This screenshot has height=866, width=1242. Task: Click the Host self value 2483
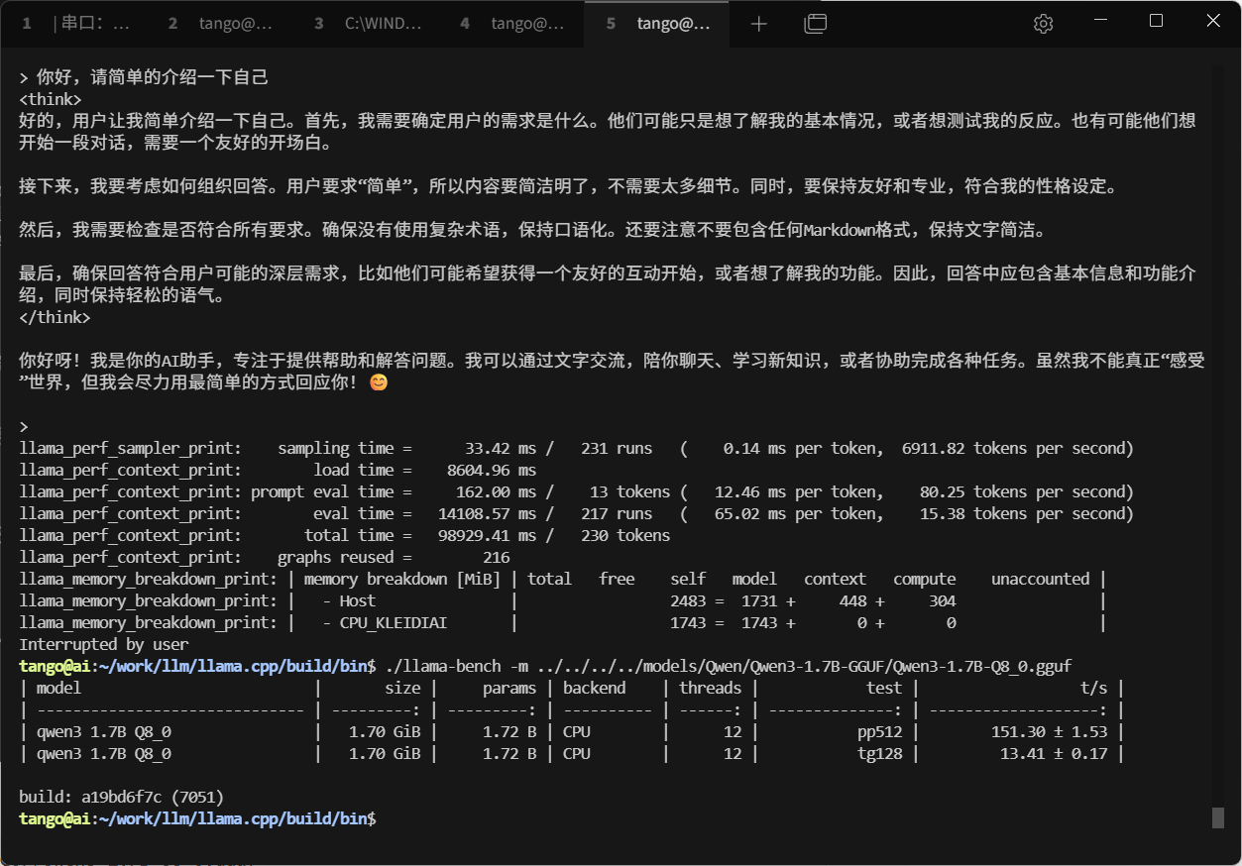coord(688,600)
